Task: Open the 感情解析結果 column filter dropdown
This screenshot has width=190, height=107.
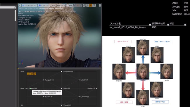Action: [168, 25]
